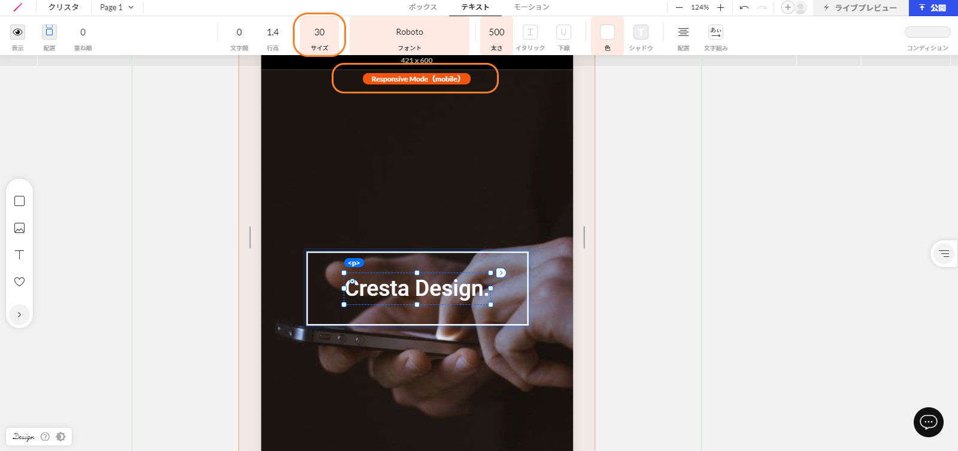This screenshot has height=451, width=958.
Task: Open 文字組み writing direction icon
Action: (x=716, y=32)
